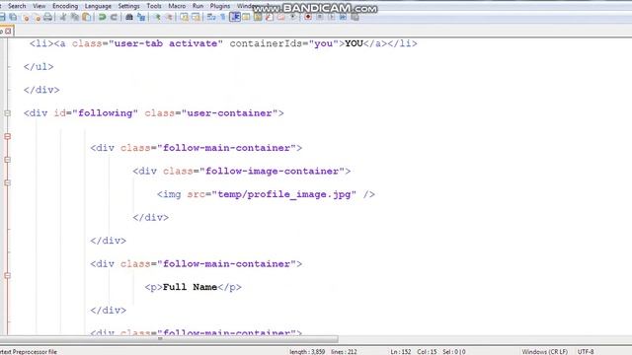Start macro recording with red button
Screen dimensions: 632x355
308,17
